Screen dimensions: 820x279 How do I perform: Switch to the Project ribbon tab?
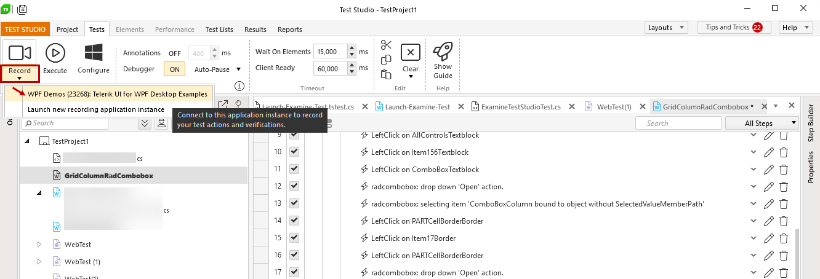click(x=67, y=29)
